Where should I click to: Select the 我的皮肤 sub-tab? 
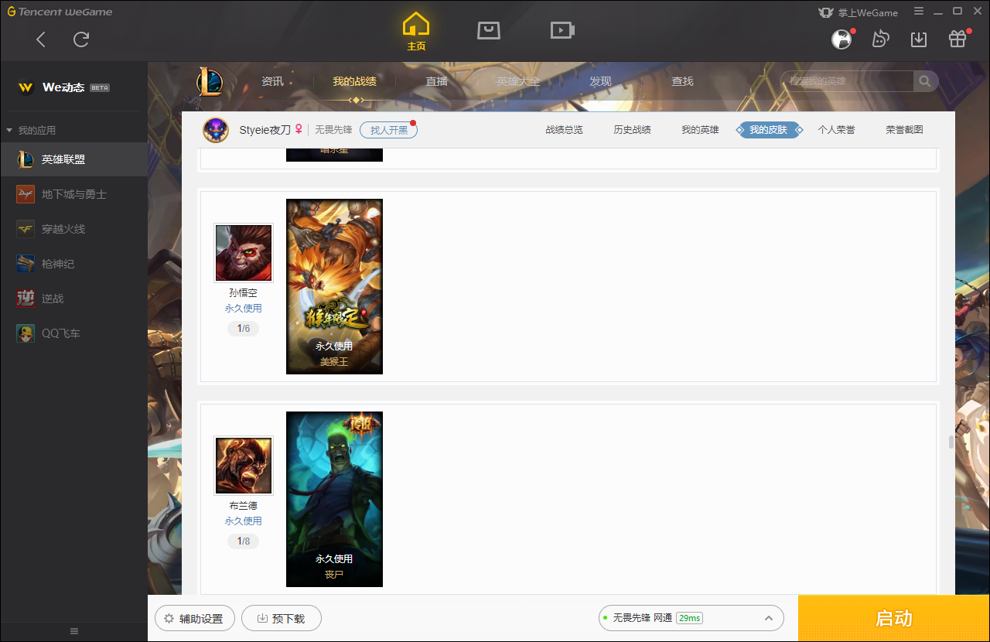768,130
